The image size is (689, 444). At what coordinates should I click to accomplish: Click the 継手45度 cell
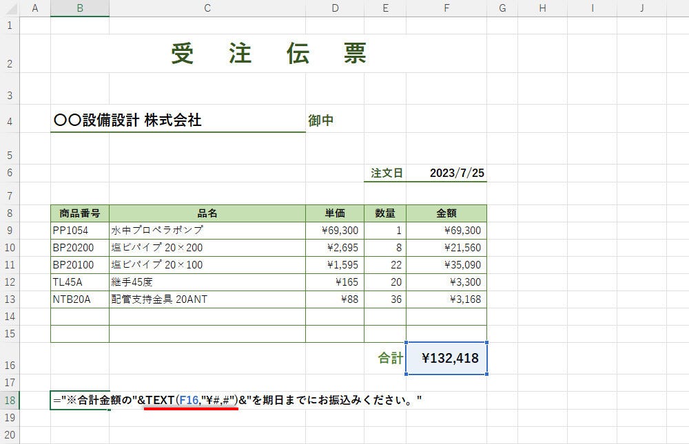207,282
